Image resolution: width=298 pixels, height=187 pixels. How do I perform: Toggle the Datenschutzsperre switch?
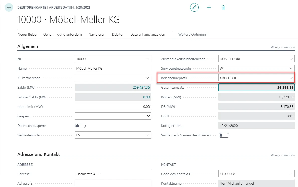pyautogui.click(x=80, y=126)
